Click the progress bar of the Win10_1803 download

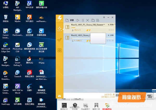click(x=92, y=38)
